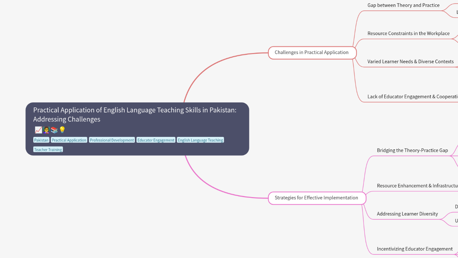Click the Teacher Training tag
This screenshot has height=258, width=458.
[x=48, y=149]
